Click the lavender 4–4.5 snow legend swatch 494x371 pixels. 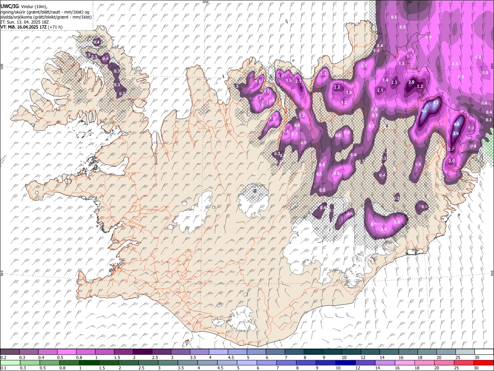pyautogui.click(x=218, y=352)
